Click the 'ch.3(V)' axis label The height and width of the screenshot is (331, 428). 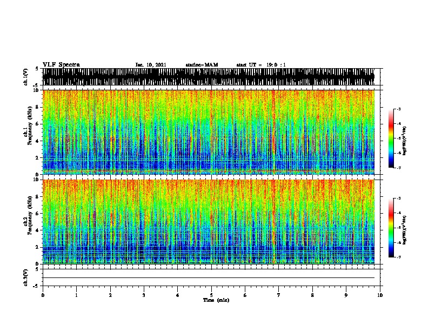point(26,277)
